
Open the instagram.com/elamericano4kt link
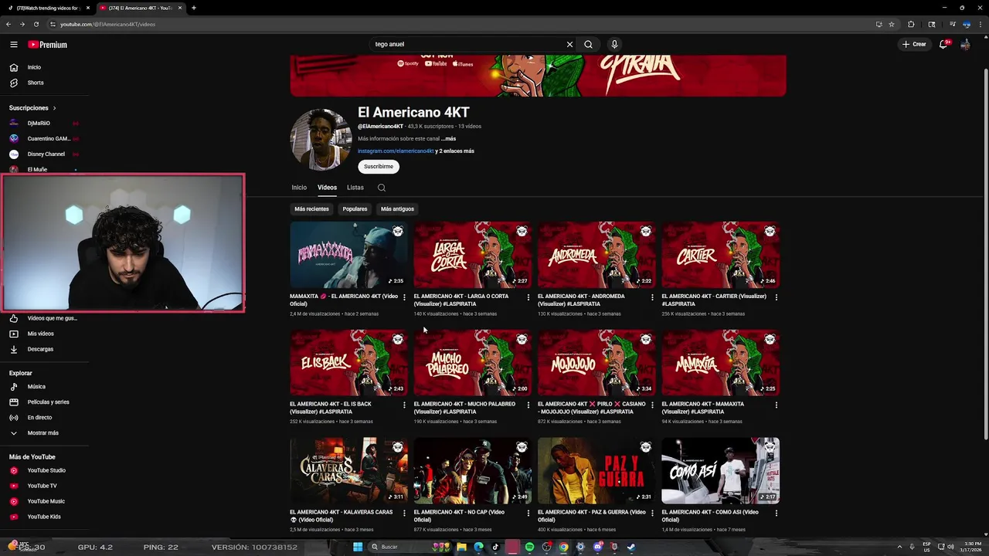tap(396, 151)
